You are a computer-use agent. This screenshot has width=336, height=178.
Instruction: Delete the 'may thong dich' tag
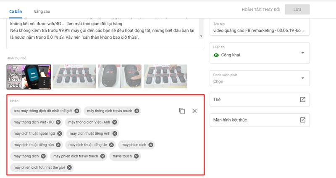click(43, 156)
